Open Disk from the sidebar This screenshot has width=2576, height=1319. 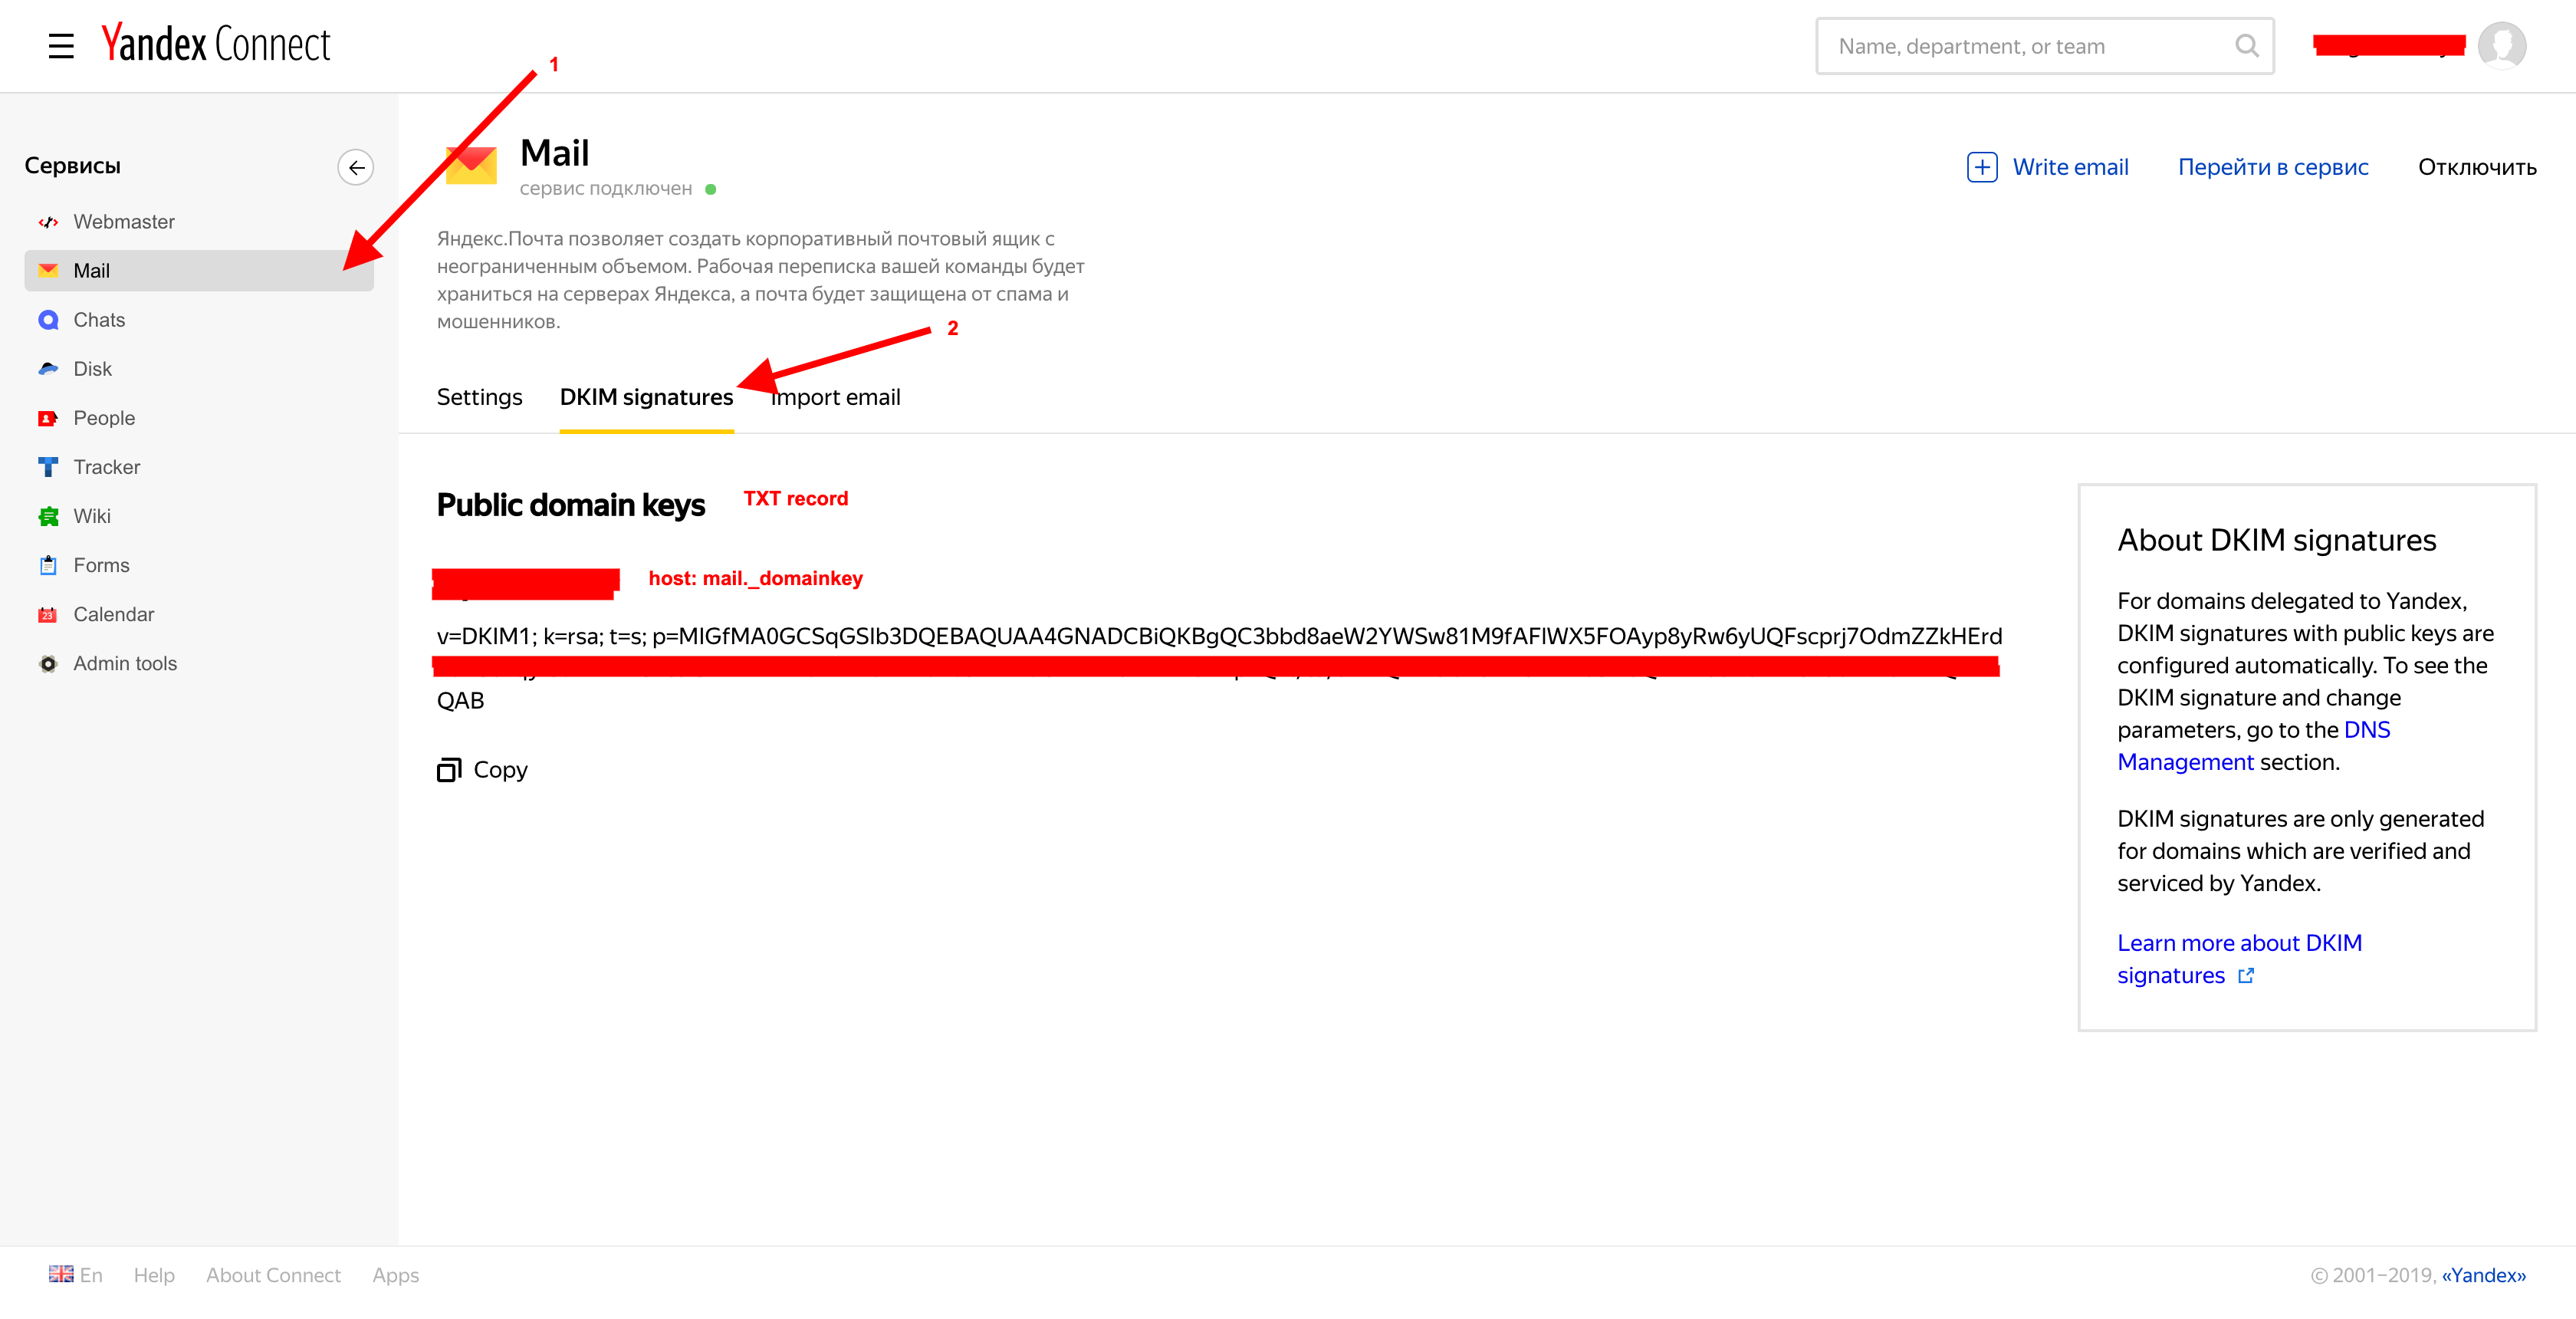(x=199, y=369)
